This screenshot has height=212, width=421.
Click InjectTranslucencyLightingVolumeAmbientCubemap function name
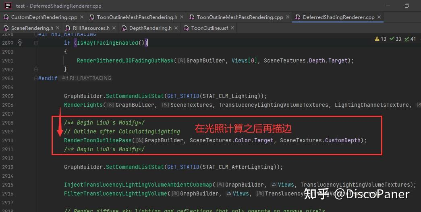(x=138, y=185)
